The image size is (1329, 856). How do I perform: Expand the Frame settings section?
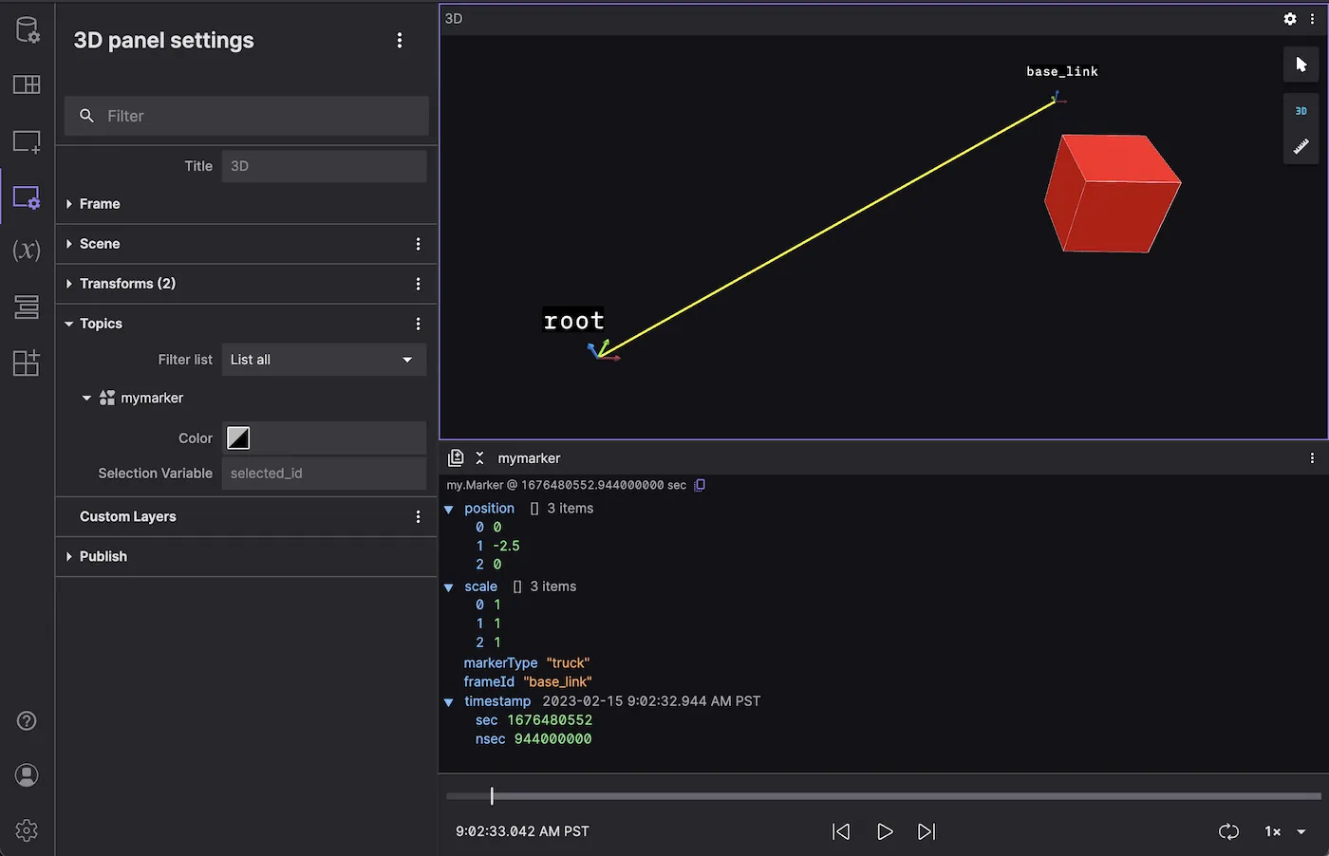click(x=93, y=203)
